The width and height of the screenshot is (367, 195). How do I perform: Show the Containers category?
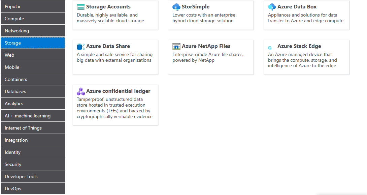pos(33,79)
